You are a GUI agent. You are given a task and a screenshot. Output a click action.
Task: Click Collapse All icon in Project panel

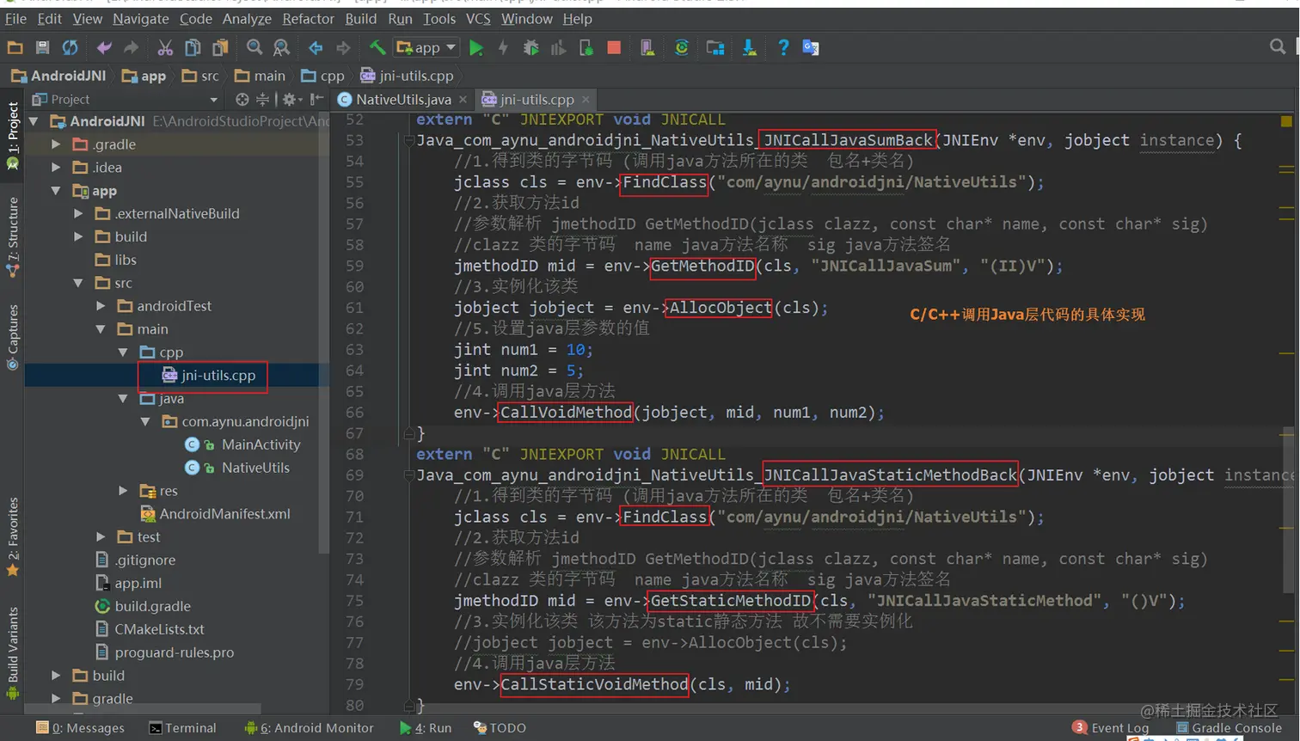262,100
